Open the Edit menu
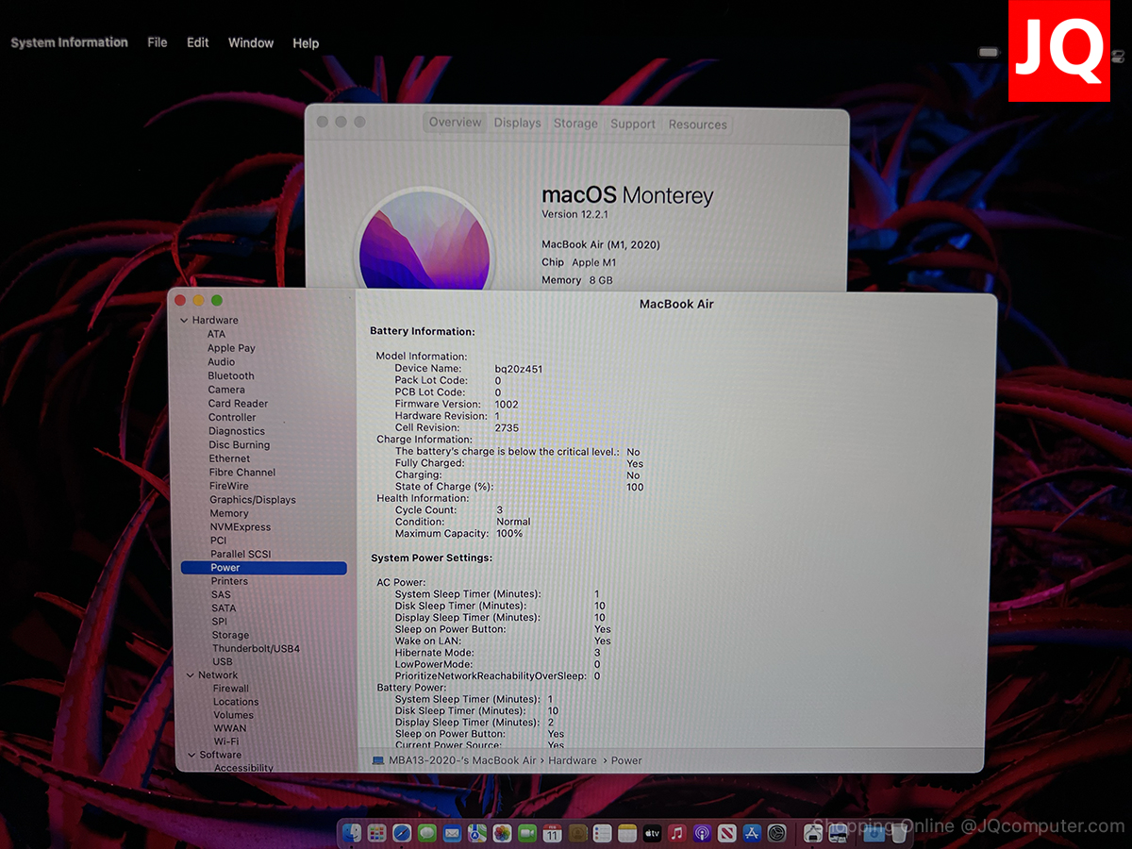 198,42
